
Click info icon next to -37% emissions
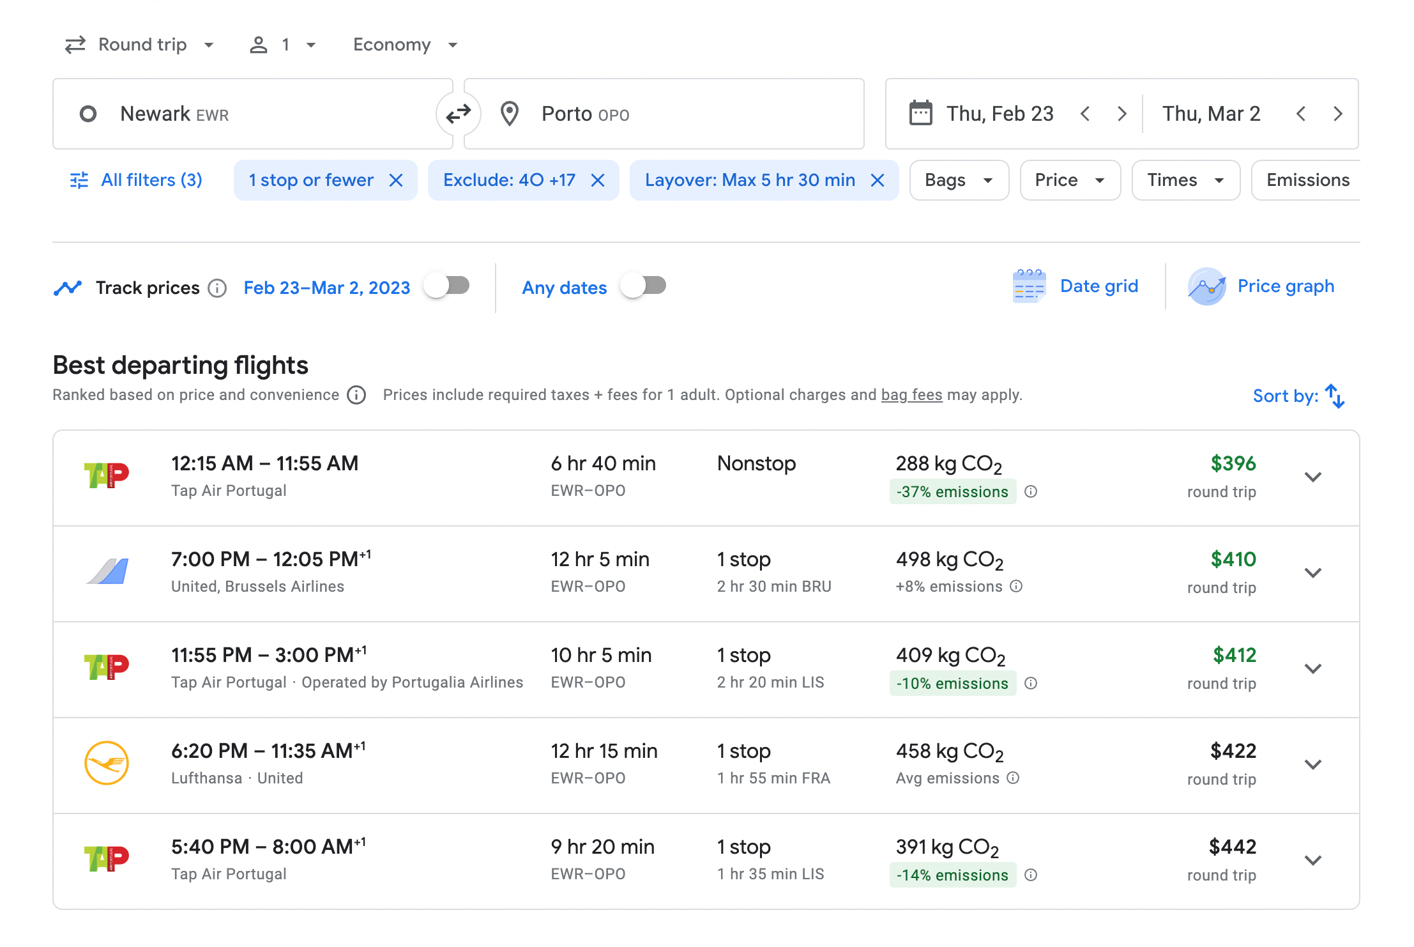pyautogui.click(x=1031, y=491)
